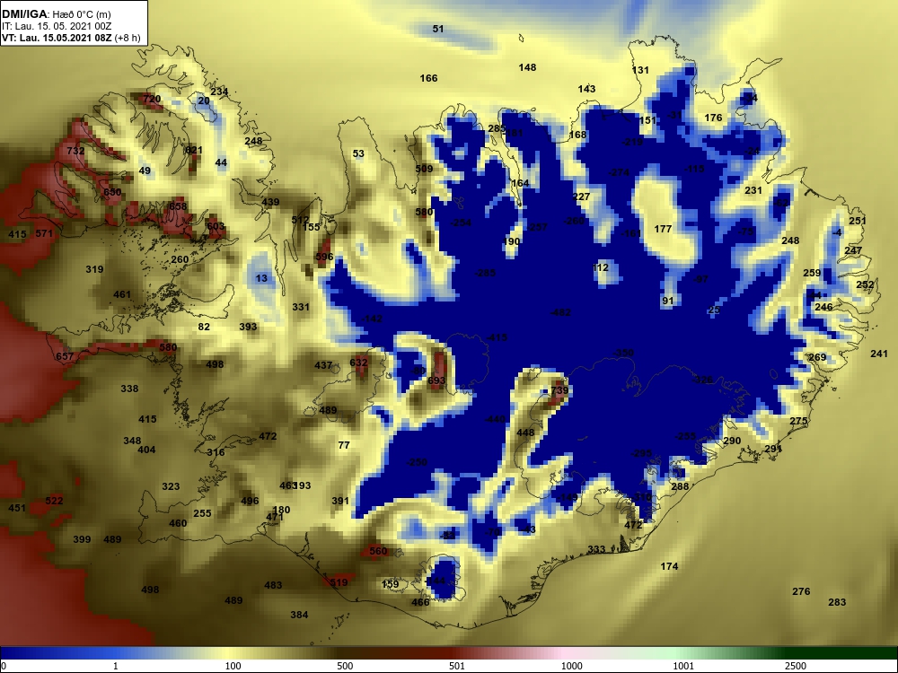Click the map value '159'
Viewport: 898px width, 673px height.
pos(390,584)
